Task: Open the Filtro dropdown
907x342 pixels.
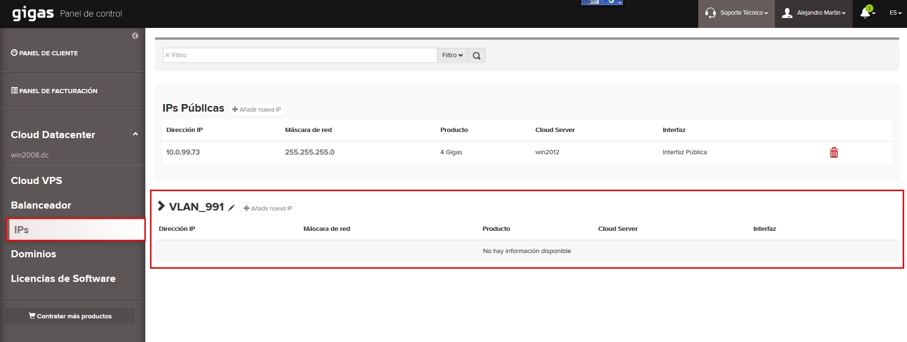Action: (x=452, y=55)
